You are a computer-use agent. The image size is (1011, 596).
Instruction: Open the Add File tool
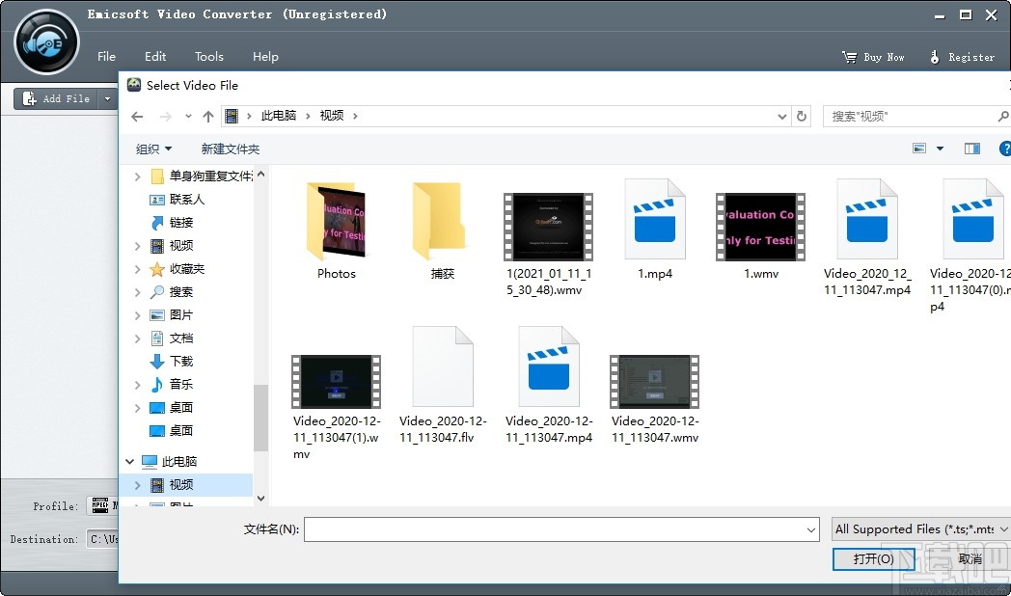point(58,98)
